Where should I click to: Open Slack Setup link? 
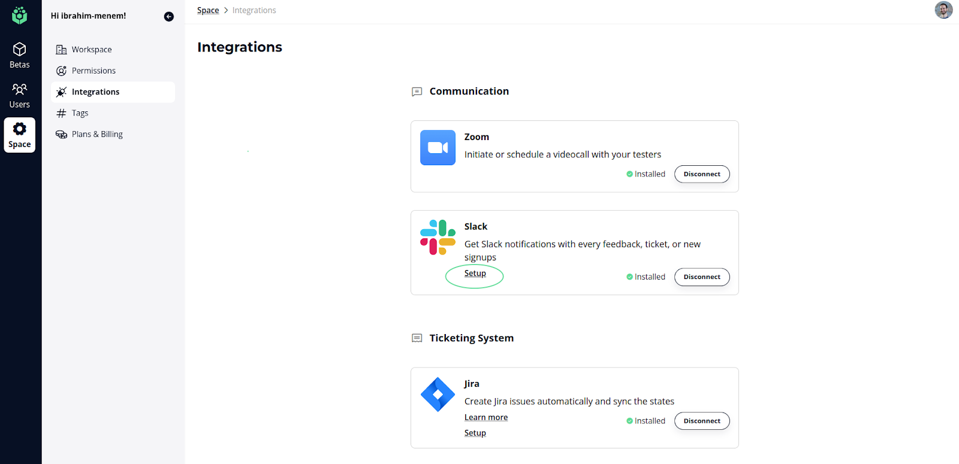tap(475, 274)
